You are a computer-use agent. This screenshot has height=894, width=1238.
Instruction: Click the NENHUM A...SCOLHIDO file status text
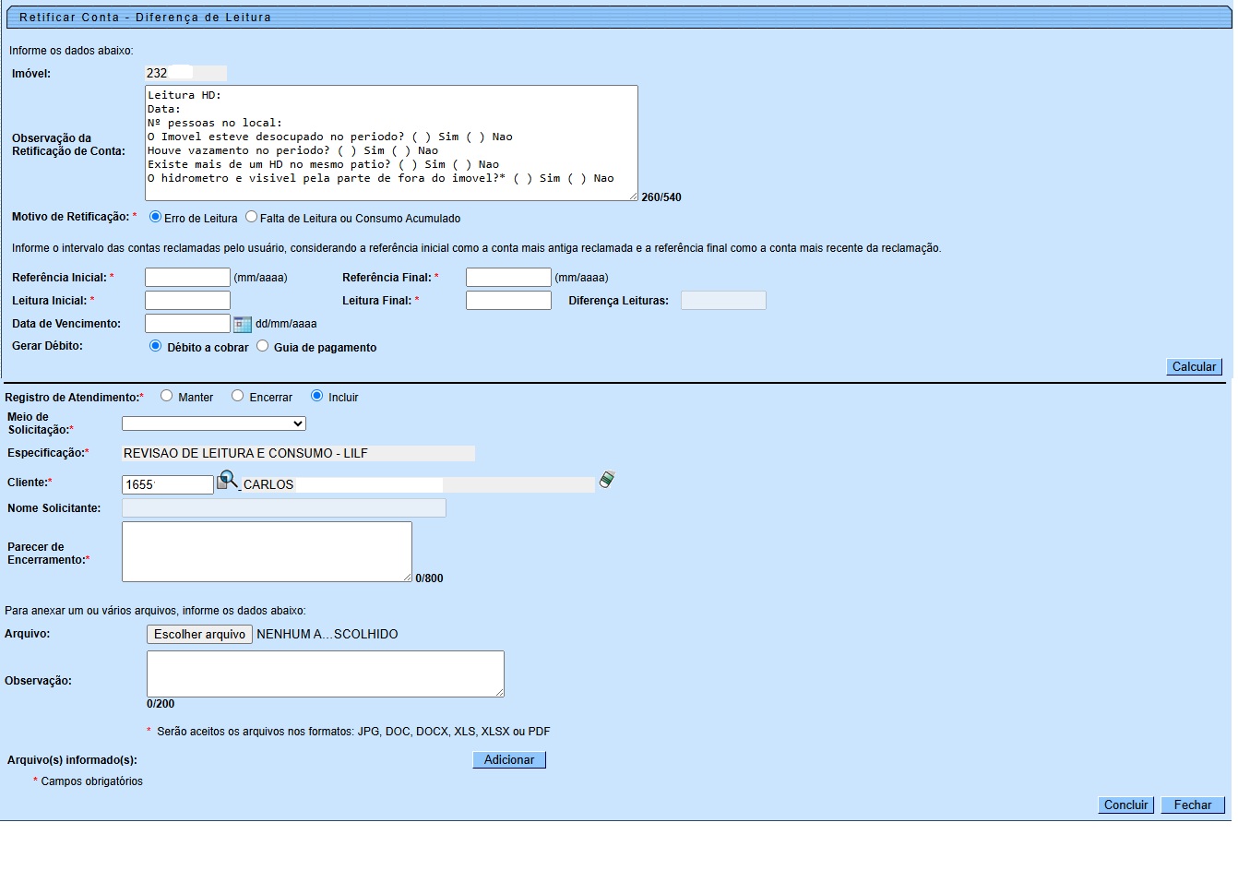coord(327,635)
